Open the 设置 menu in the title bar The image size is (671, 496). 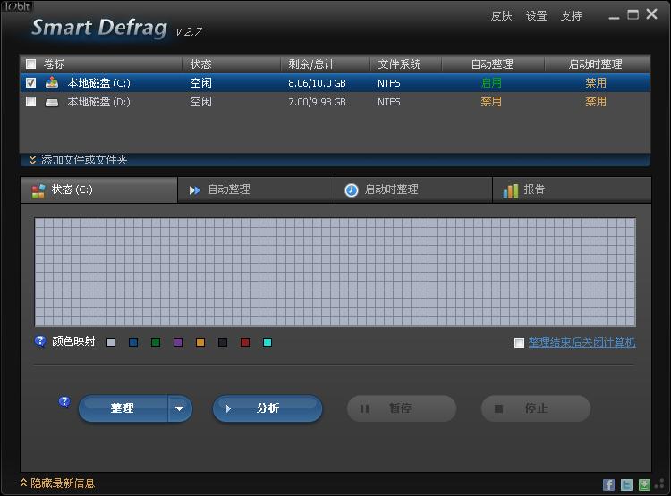click(x=536, y=16)
